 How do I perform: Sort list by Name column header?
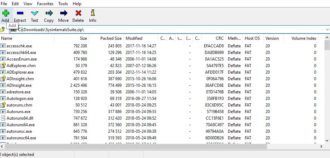click(x=27, y=38)
